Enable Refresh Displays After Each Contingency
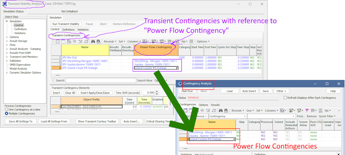The width and height of the screenshot is (345, 155). coord(285,98)
